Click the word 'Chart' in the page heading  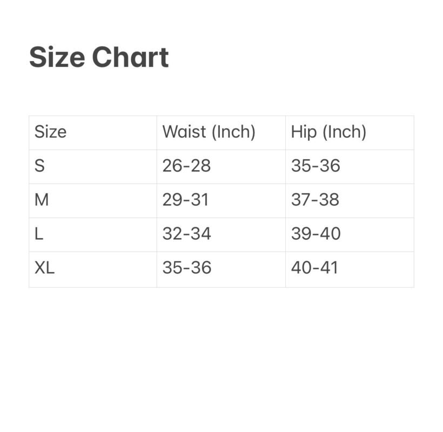coord(130,58)
